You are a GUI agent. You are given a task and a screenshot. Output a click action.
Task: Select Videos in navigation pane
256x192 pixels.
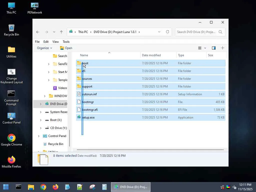click(60, 88)
